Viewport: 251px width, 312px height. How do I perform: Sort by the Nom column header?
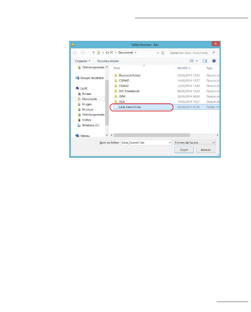117,68
